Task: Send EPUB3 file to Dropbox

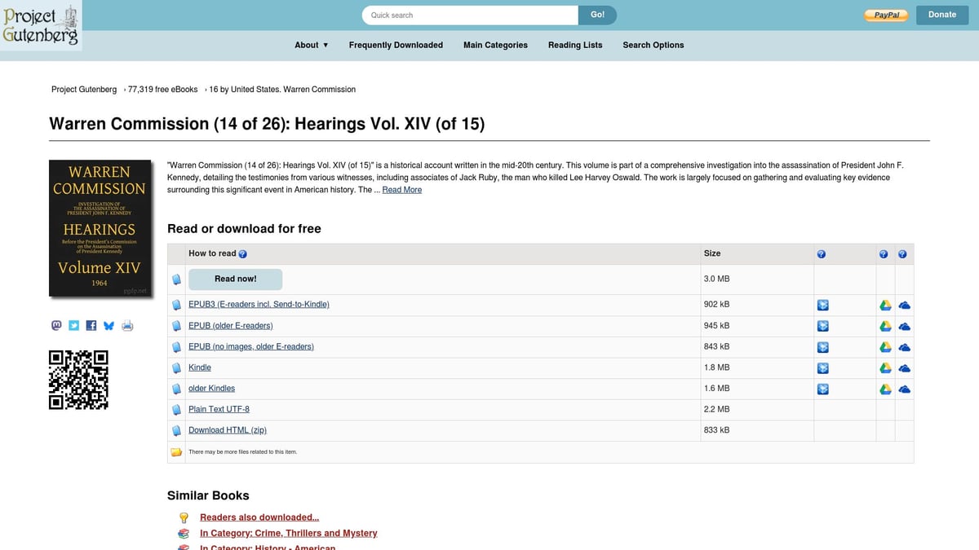Action: (823, 305)
